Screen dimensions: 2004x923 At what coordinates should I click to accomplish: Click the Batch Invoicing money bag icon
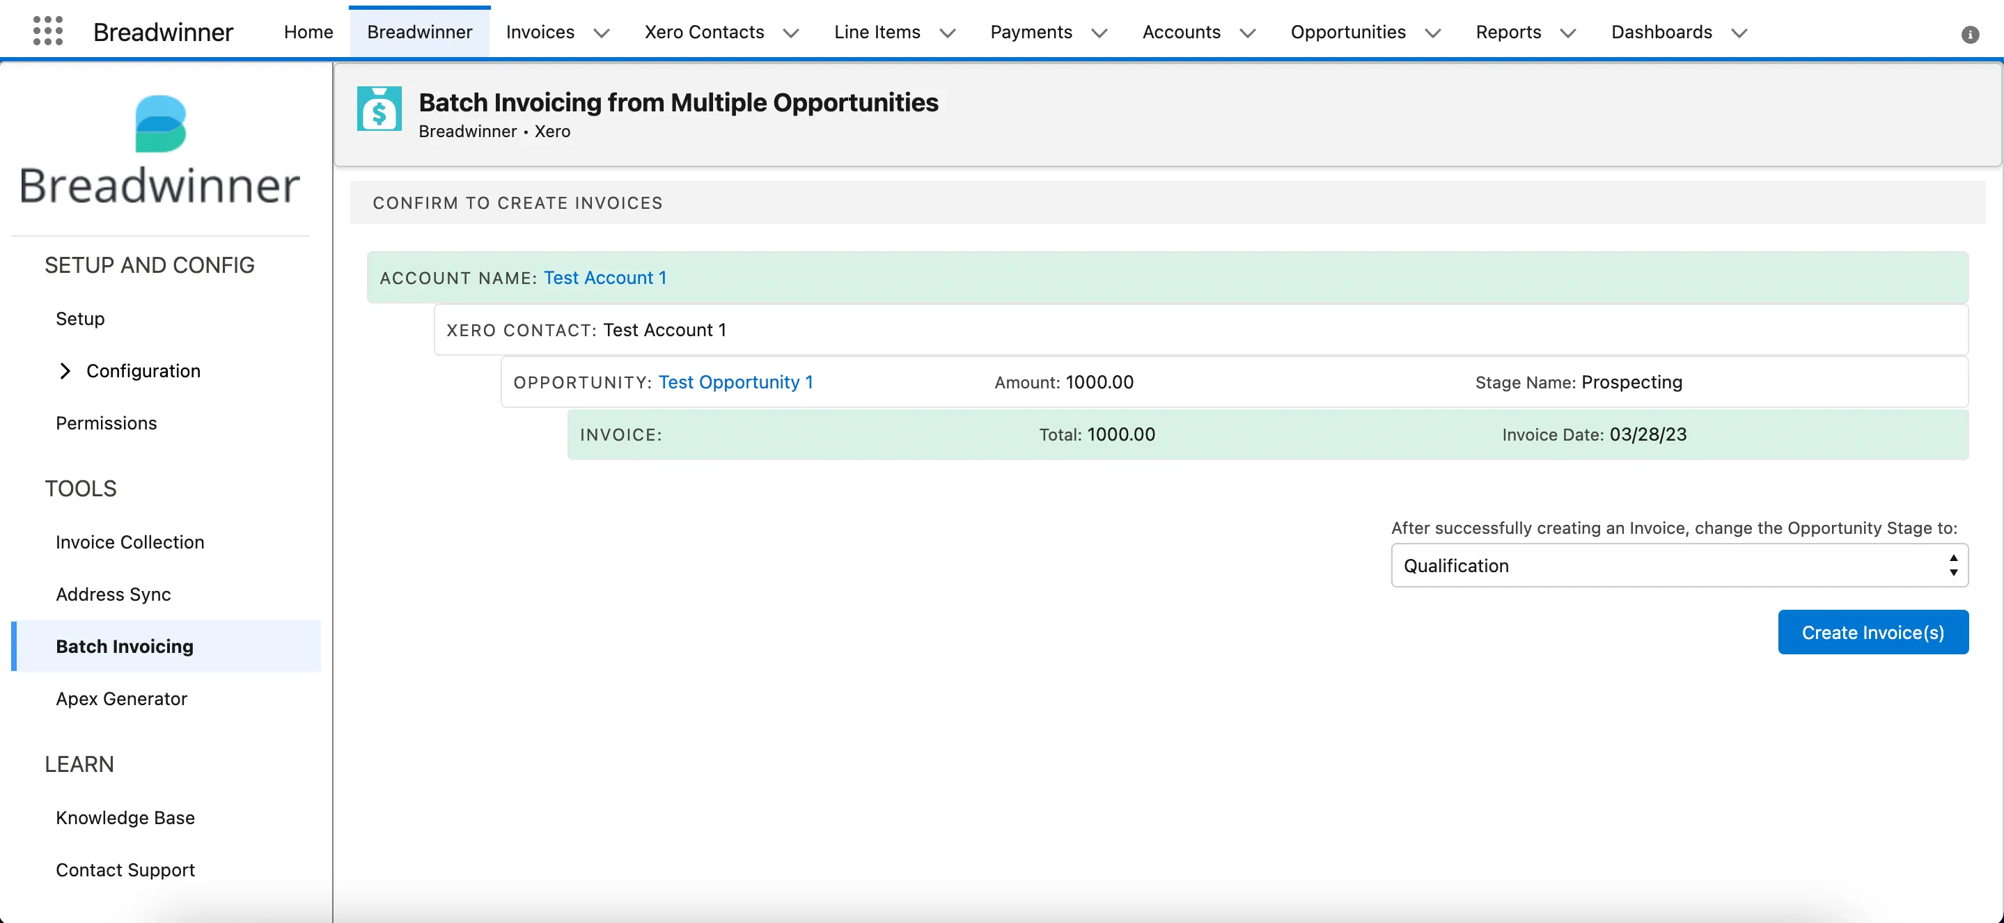[x=379, y=109]
